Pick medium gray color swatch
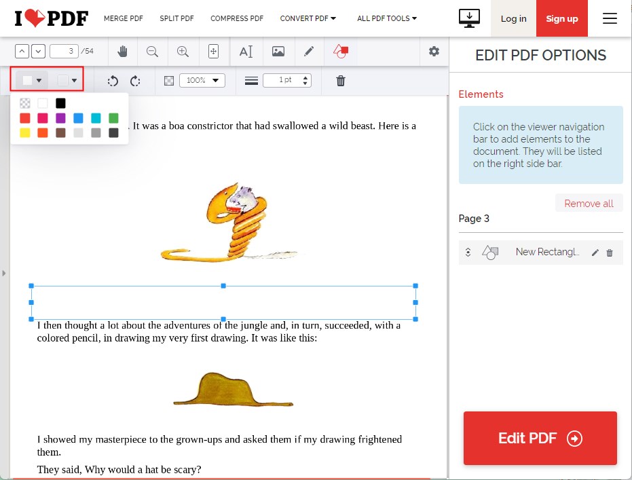 pyautogui.click(x=96, y=132)
